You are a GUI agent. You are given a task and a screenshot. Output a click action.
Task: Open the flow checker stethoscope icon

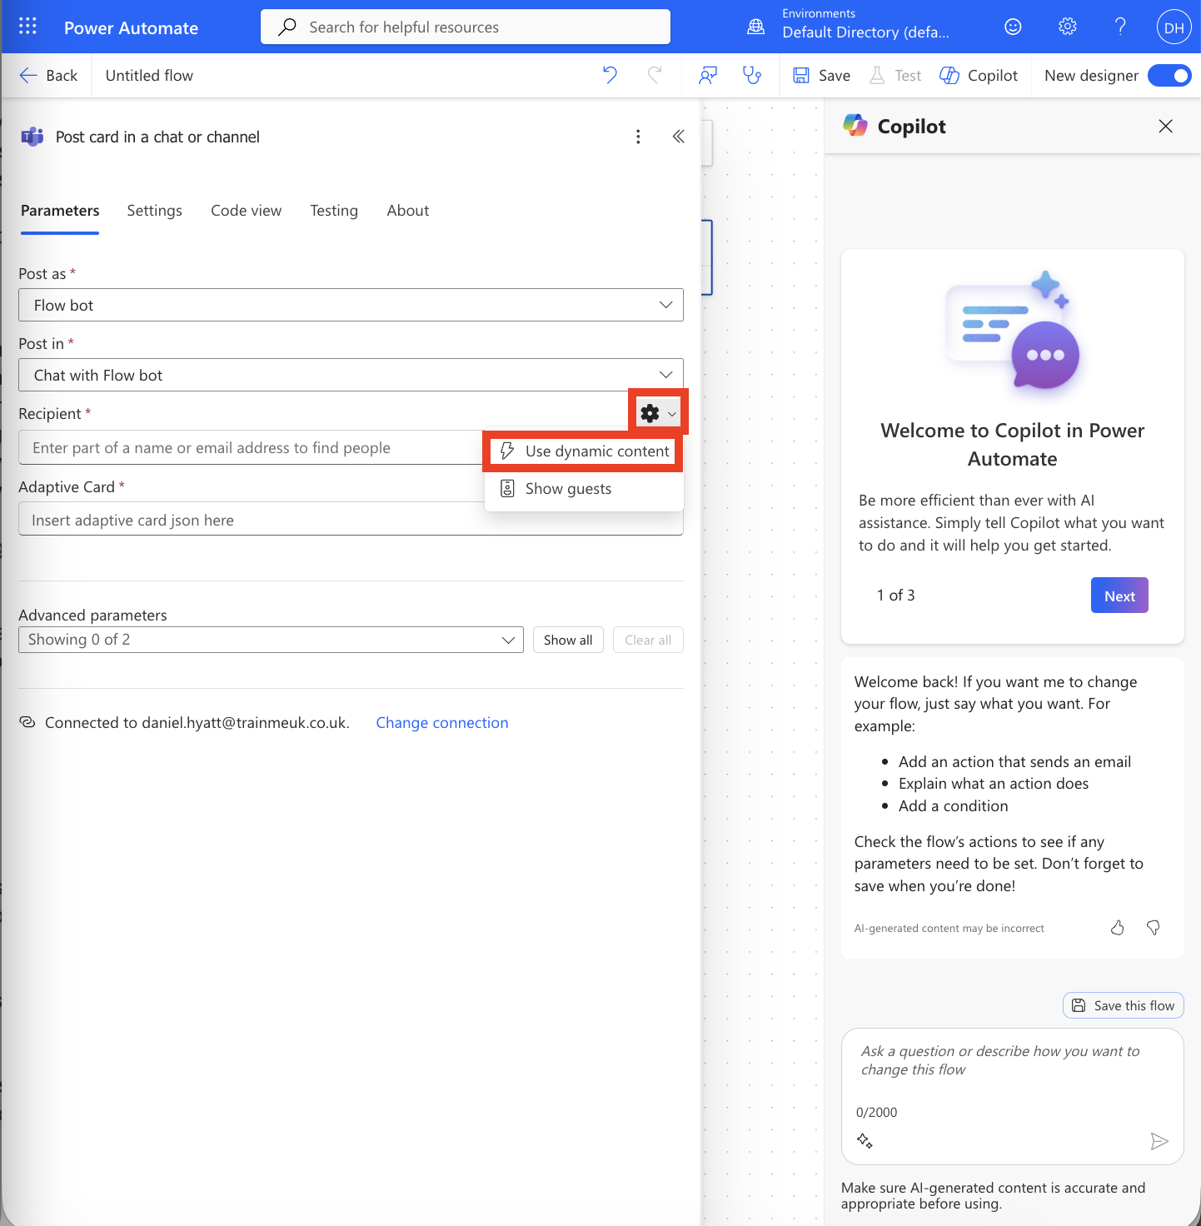point(752,75)
